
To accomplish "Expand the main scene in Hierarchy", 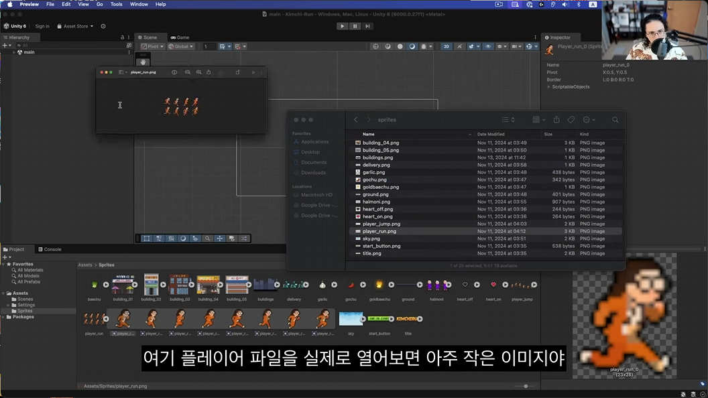I will coord(14,52).
